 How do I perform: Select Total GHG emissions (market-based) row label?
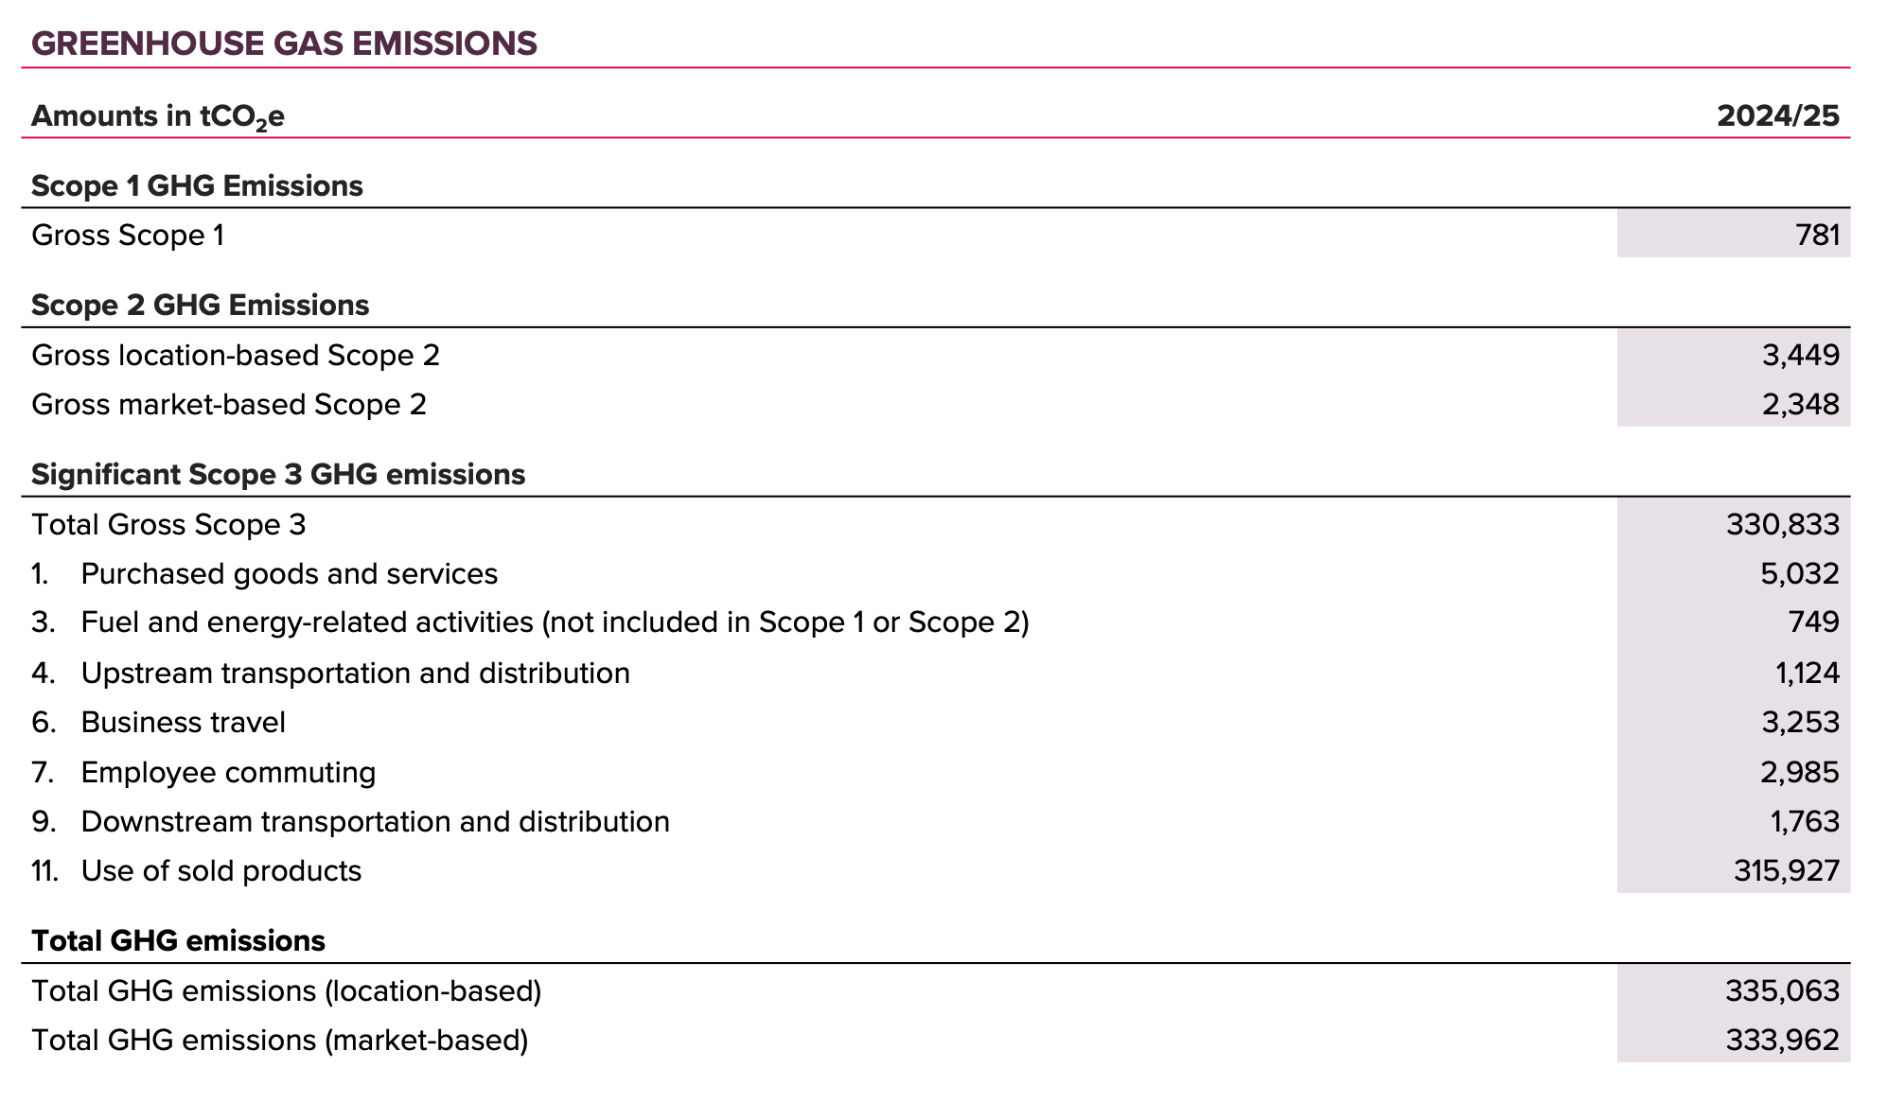(280, 1041)
